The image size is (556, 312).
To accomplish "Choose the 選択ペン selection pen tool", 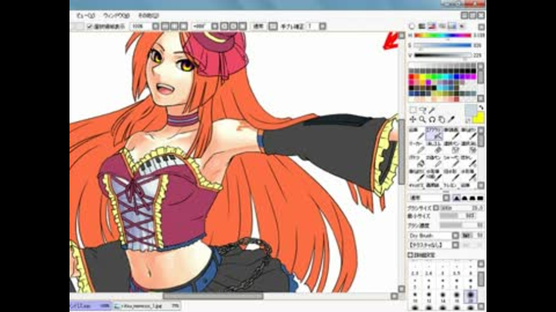I will pyautogui.click(x=451, y=147).
